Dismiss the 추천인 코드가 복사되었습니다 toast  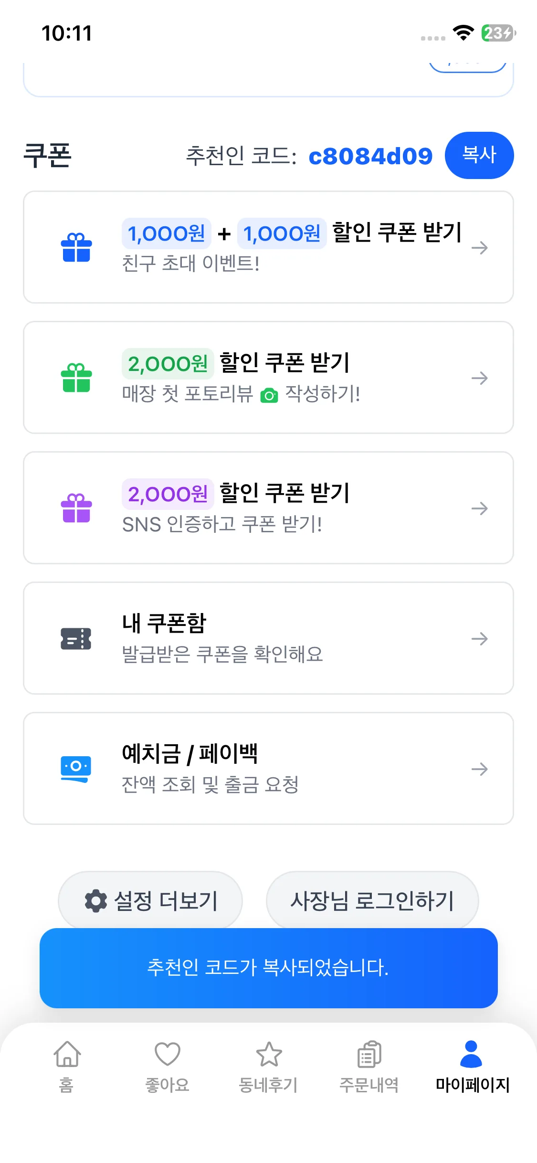(x=268, y=968)
